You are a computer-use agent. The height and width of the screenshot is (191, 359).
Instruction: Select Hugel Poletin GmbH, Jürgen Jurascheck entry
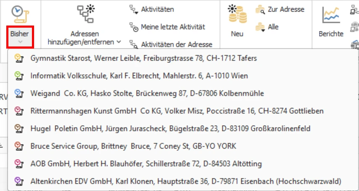point(183,129)
